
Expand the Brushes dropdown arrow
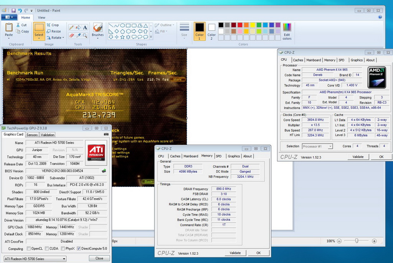[x=97, y=38]
